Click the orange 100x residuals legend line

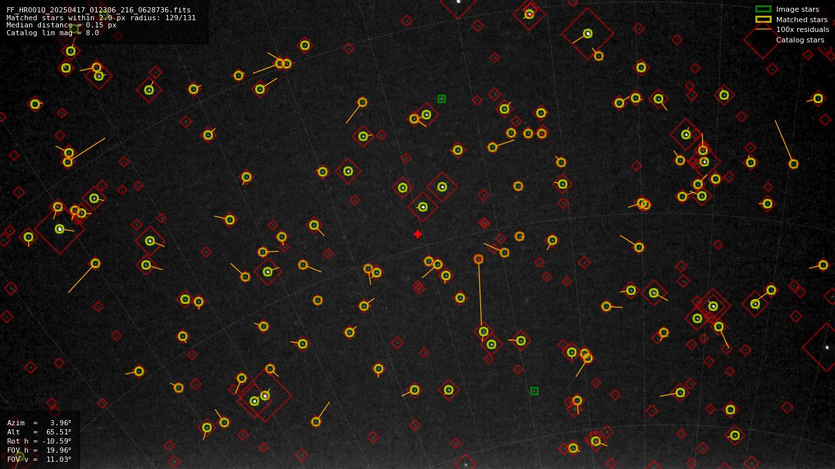click(x=763, y=29)
